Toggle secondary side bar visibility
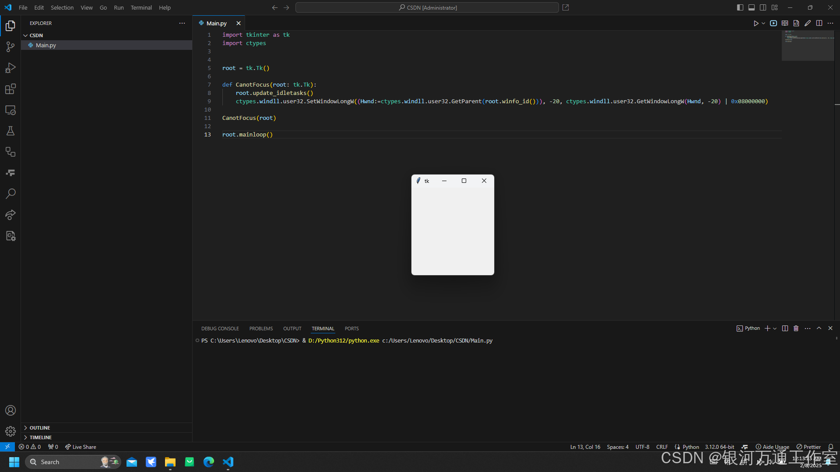Viewport: 840px width, 472px height. 763,7
